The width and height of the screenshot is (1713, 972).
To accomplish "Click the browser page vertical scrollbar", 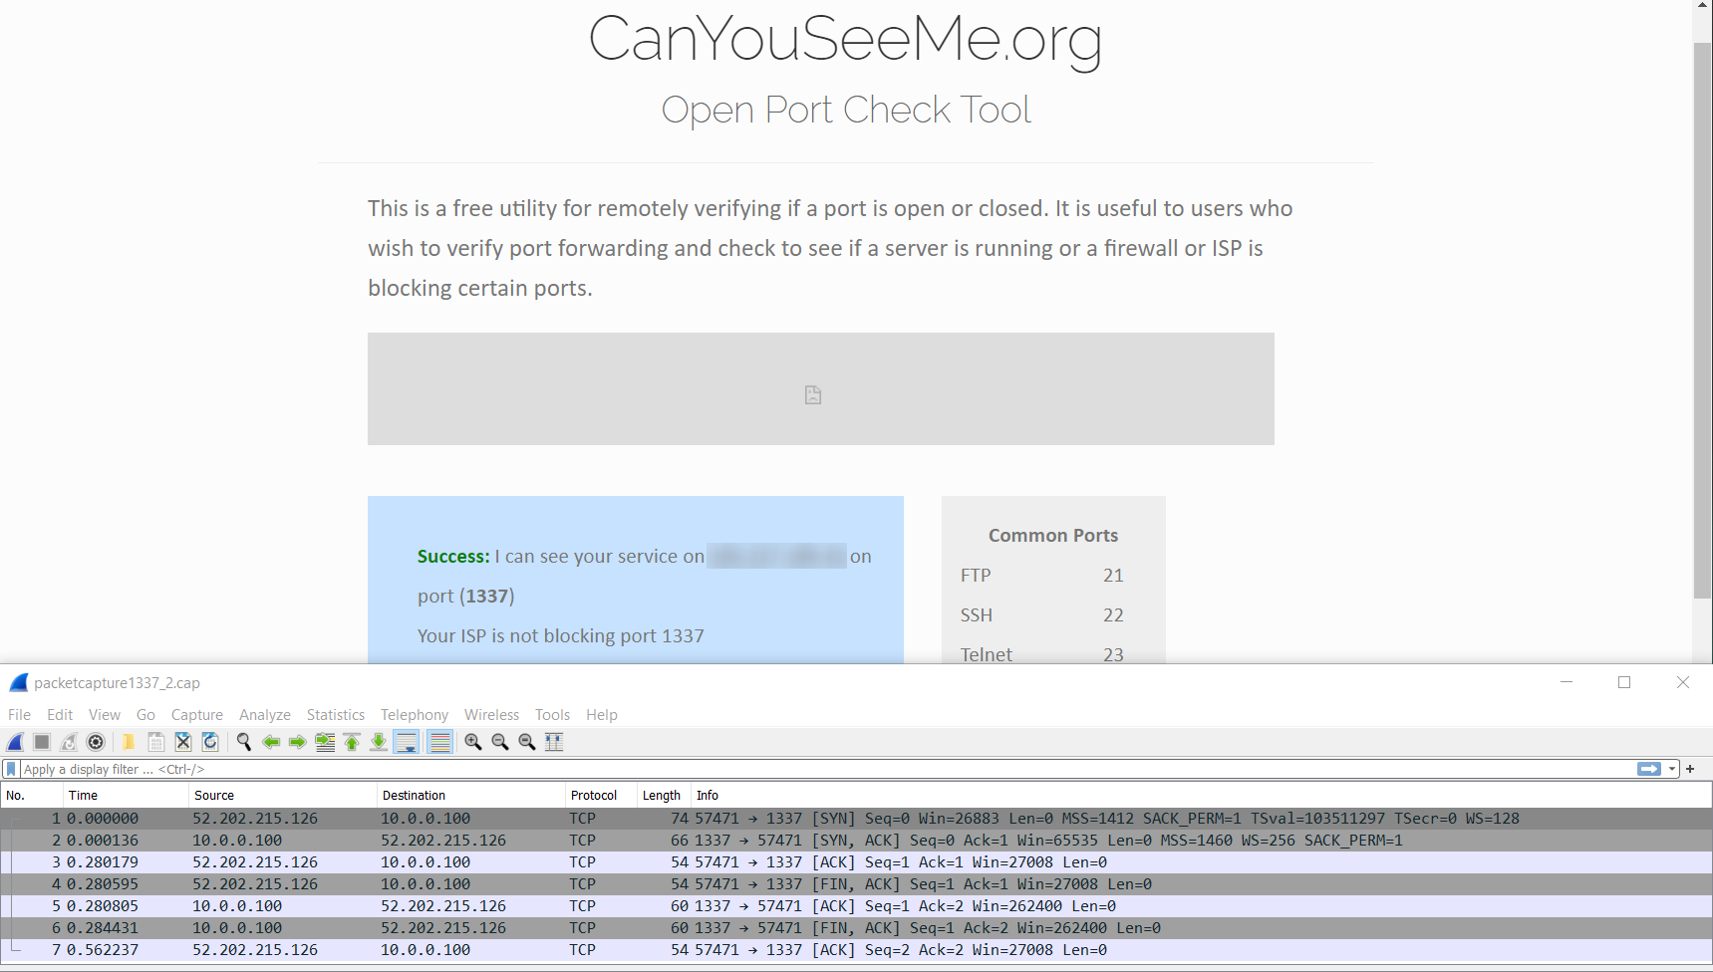I will click(1702, 319).
